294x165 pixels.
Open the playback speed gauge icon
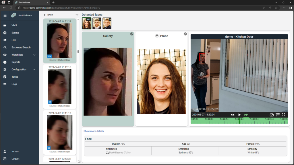pos(272,115)
